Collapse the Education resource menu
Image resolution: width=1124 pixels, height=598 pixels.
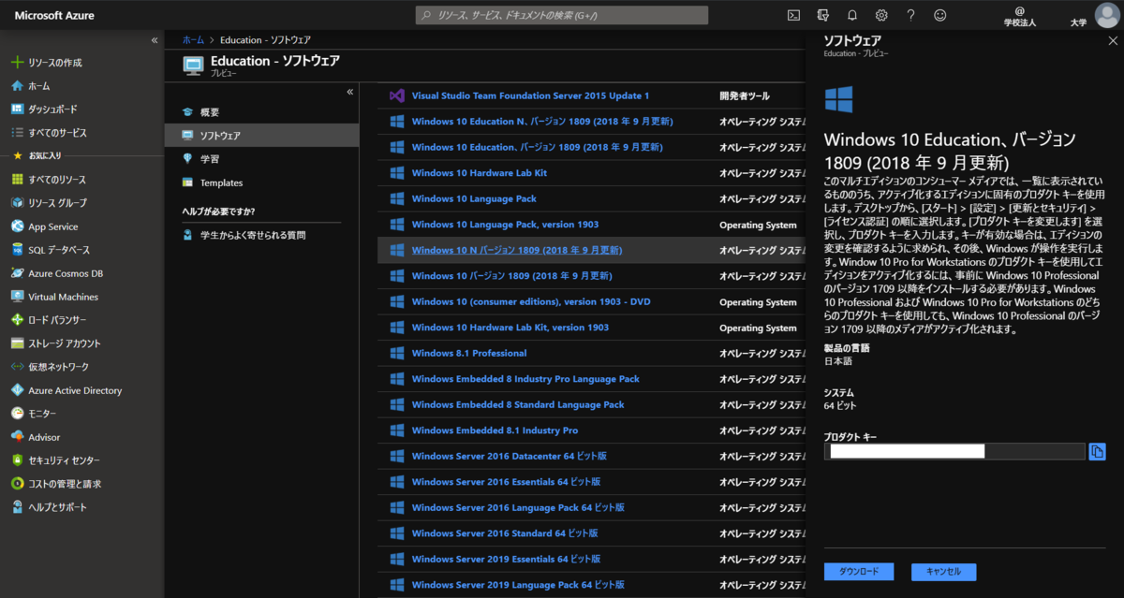[x=349, y=92]
